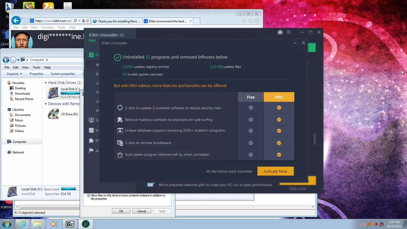
Task: Click the Local Disk space used bar in details pane
Action: pyautogui.click(x=70, y=189)
